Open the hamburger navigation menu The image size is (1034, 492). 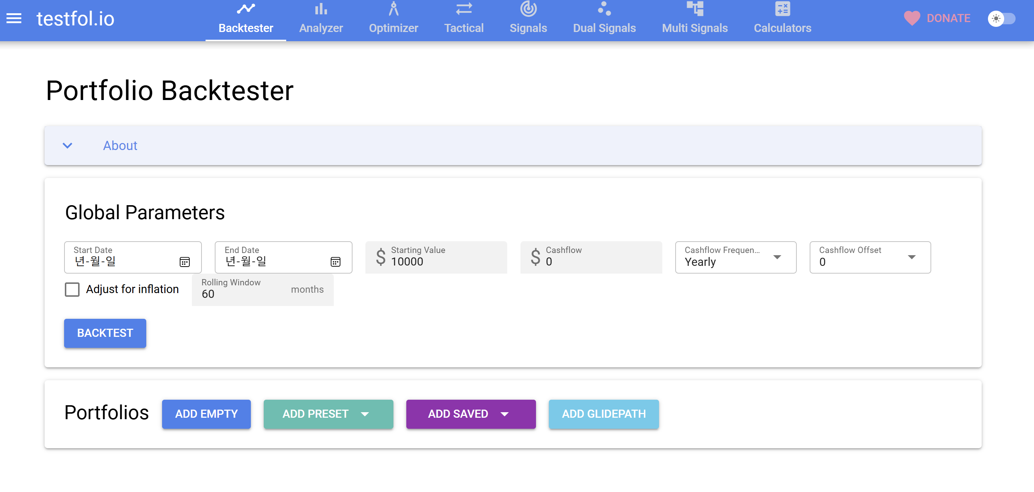14,18
